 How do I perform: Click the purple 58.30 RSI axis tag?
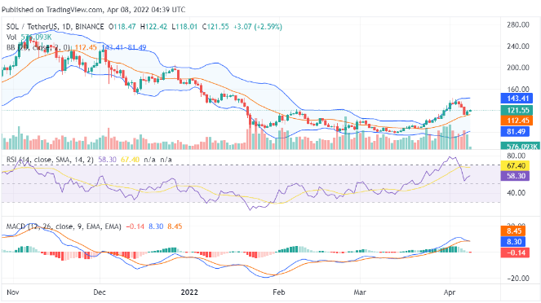point(515,176)
